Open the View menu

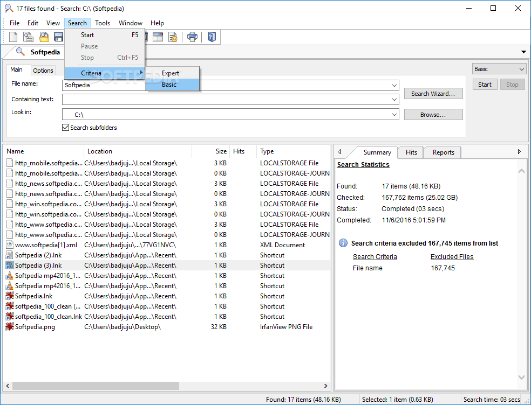53,23
